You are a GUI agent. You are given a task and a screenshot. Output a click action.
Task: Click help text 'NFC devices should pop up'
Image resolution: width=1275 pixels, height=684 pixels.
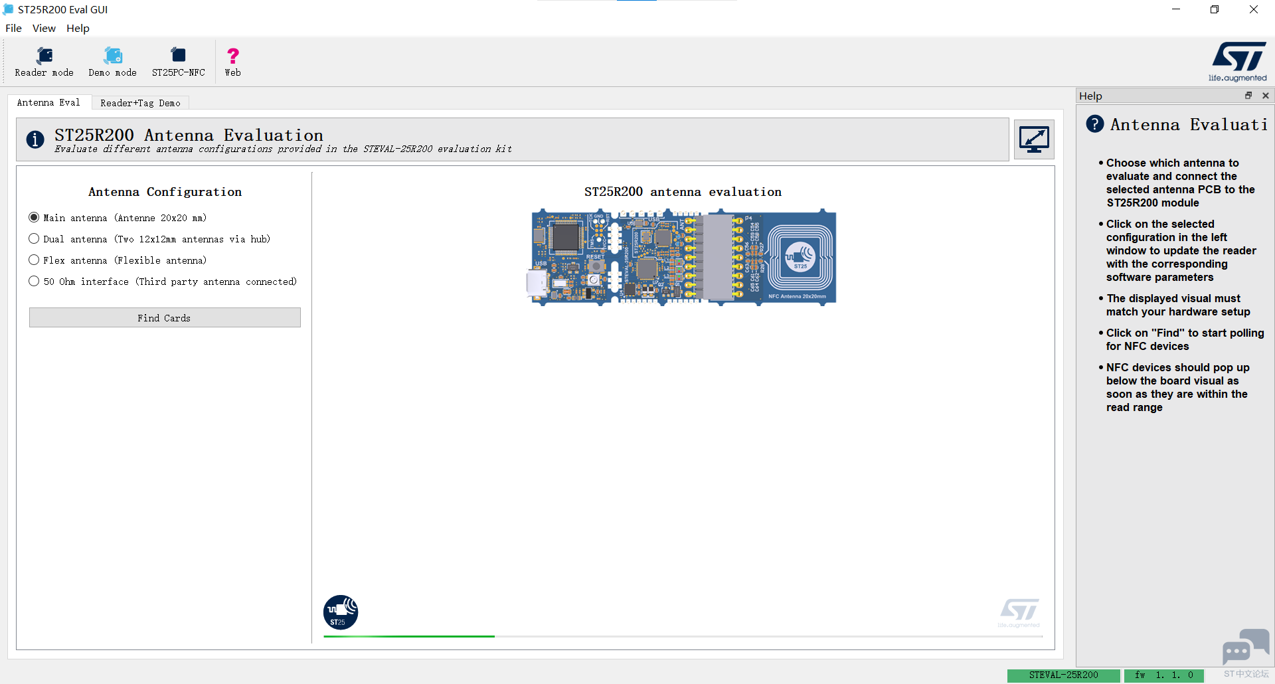tap(1177, 387)
